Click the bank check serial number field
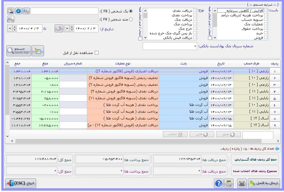The width and height of the screenshot is (284, 192). (x=170, y=46)
